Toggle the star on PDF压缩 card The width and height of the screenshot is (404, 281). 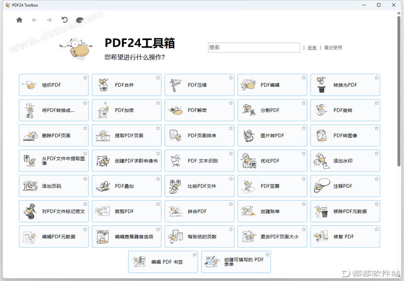(x=231, y=77)
